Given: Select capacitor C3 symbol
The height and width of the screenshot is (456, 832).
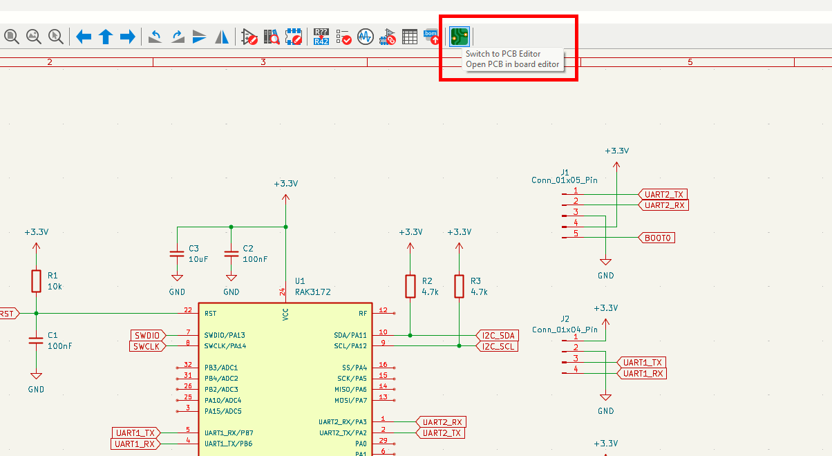Looking at the screenshot, I should [177, 254].
